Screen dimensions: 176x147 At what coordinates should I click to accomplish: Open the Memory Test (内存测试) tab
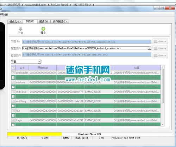click(x=60, y=21)
